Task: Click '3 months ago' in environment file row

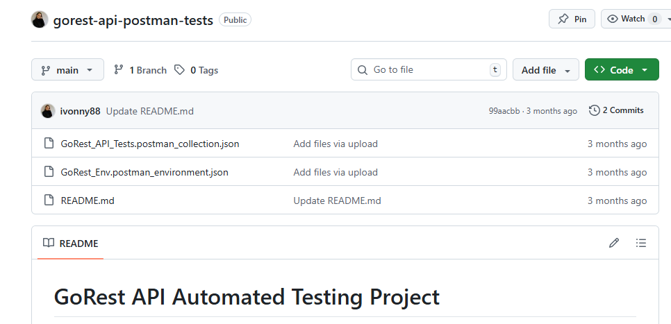Action: click(617, 172)
